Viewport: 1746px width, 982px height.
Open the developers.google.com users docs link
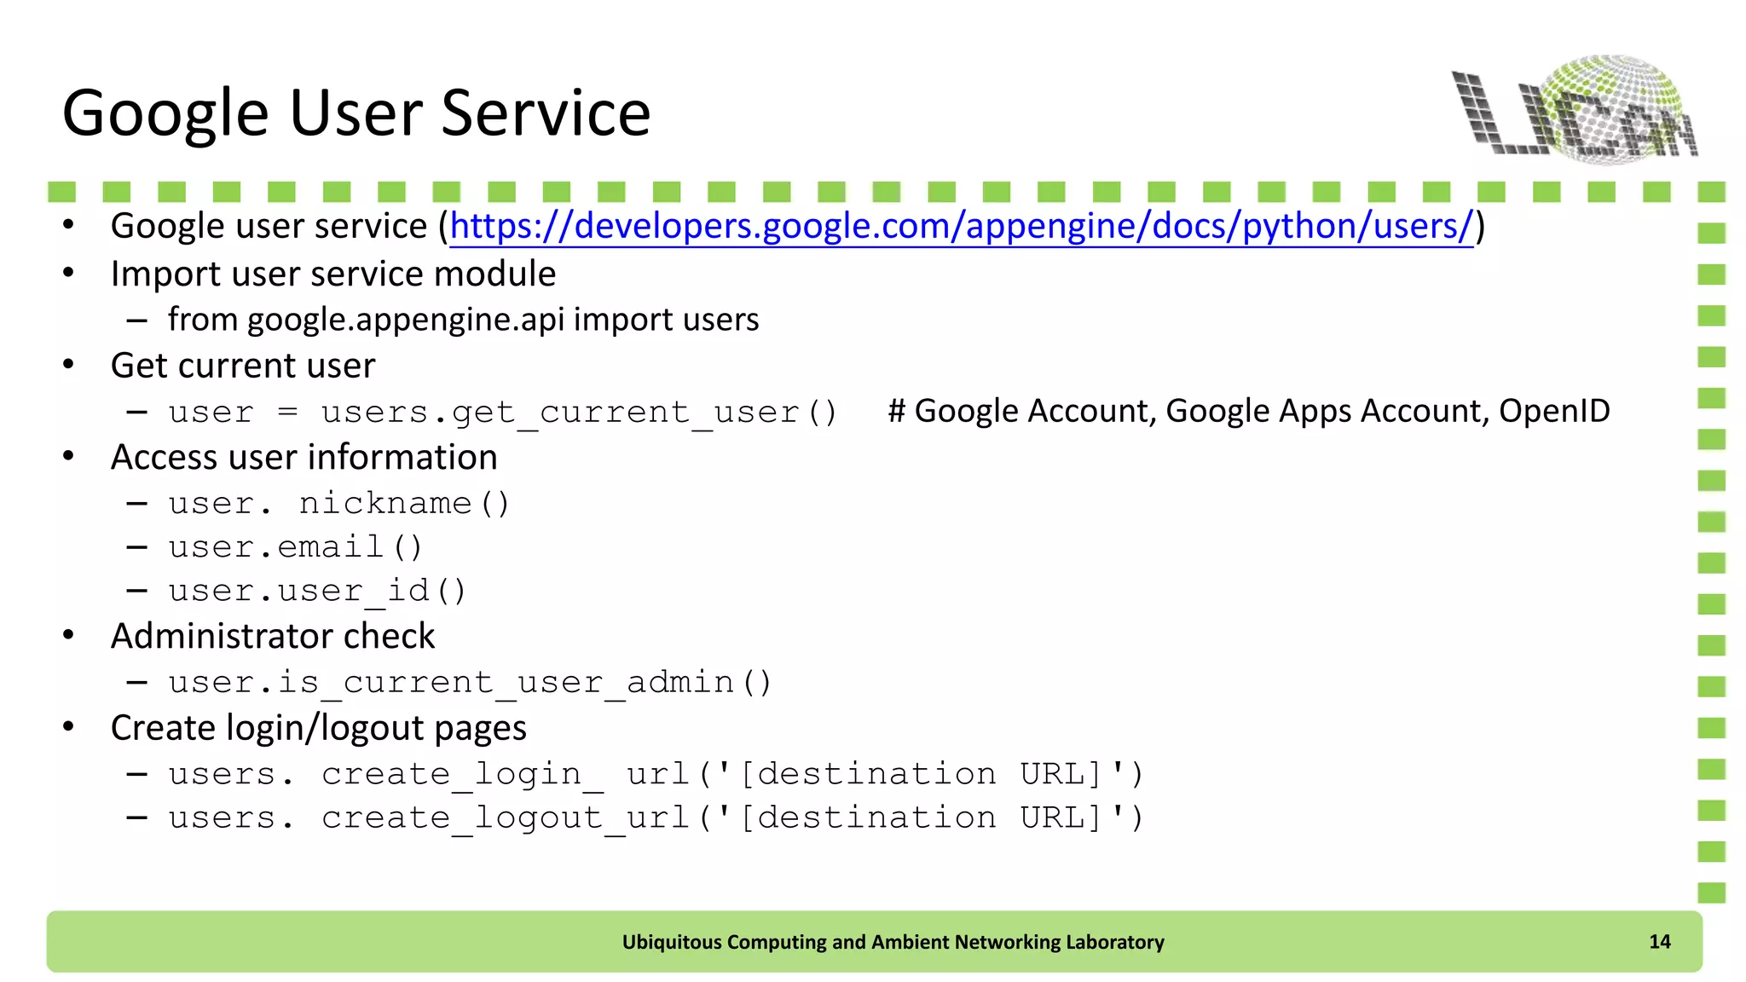click(961, 227)
